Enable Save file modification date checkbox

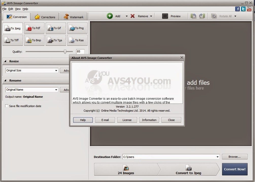pos(7,106)
